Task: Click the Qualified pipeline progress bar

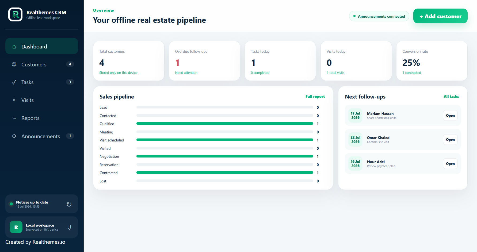Action: [225, 124]
